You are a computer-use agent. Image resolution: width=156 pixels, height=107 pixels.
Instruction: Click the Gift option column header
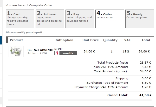coord(64,40)
